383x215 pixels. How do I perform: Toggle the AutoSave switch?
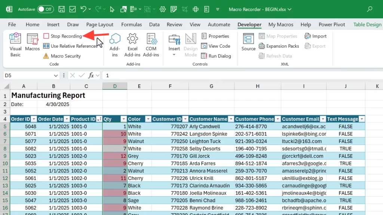tap(45, 9)
